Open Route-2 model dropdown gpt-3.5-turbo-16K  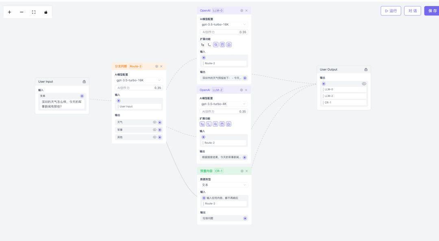tap(139, 80)
